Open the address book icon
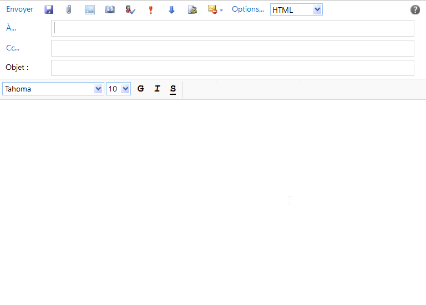The width and height of the screenshot is (426, 305). [110, 10]
